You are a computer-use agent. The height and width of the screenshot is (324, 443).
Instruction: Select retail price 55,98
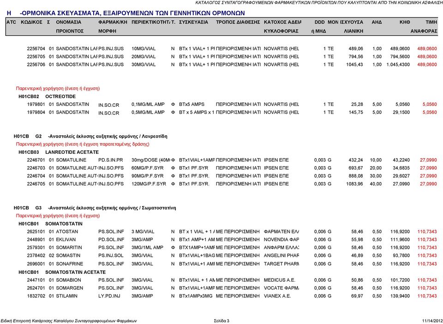pyautogui.click(x=357, y=239)
